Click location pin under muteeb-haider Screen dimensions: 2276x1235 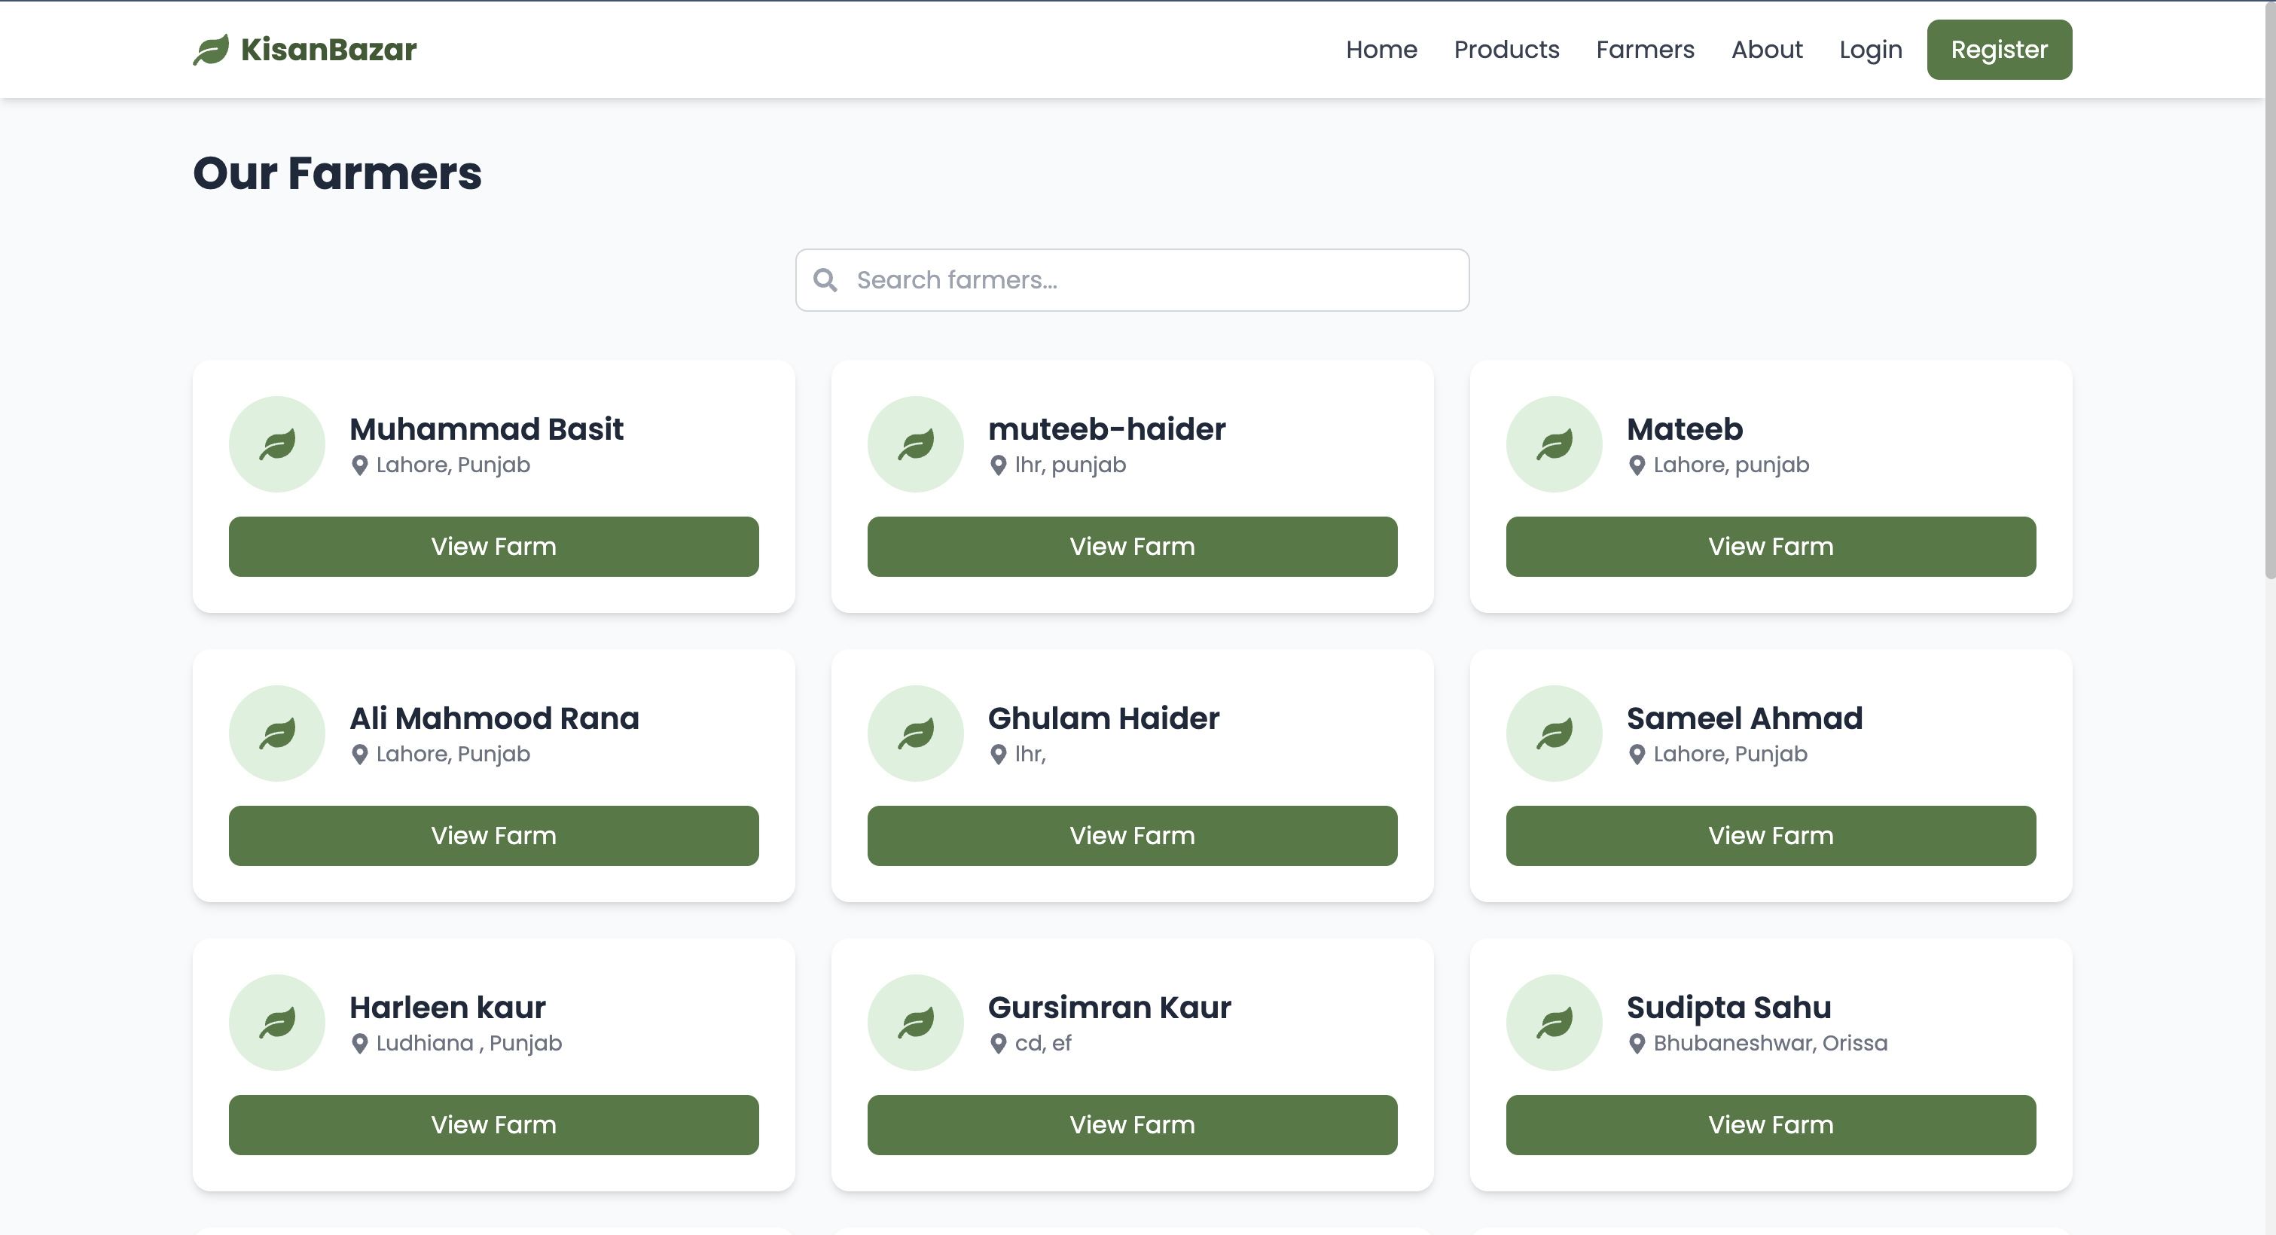click(x=999, y=465)
